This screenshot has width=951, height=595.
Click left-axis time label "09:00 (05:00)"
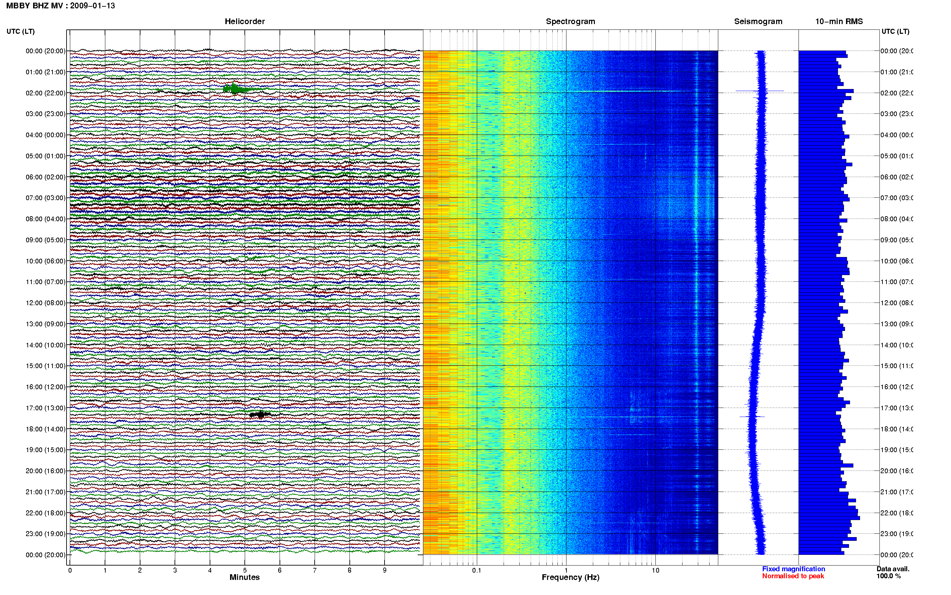click(45, 240)
